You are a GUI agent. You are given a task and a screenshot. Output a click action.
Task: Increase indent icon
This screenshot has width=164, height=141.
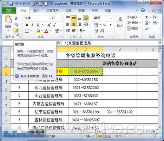tap(74, 31)
